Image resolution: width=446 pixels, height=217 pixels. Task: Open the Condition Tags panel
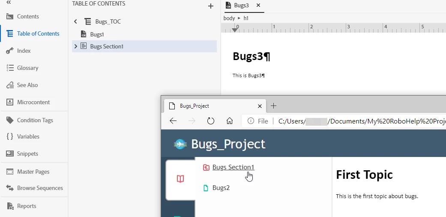point(34,120)
